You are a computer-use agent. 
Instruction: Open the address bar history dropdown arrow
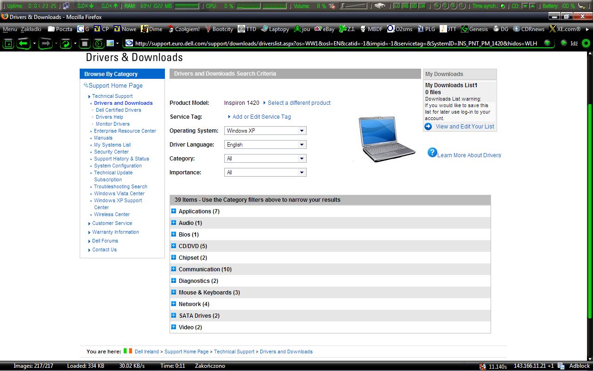click(548, 43)
